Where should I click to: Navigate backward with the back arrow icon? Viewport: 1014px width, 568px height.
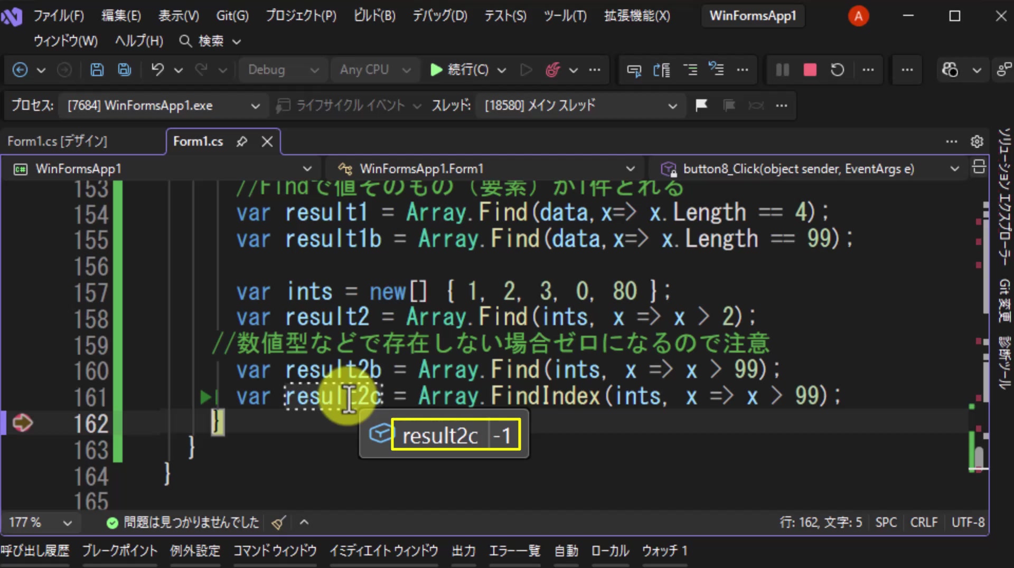click(x=20, y=70)
